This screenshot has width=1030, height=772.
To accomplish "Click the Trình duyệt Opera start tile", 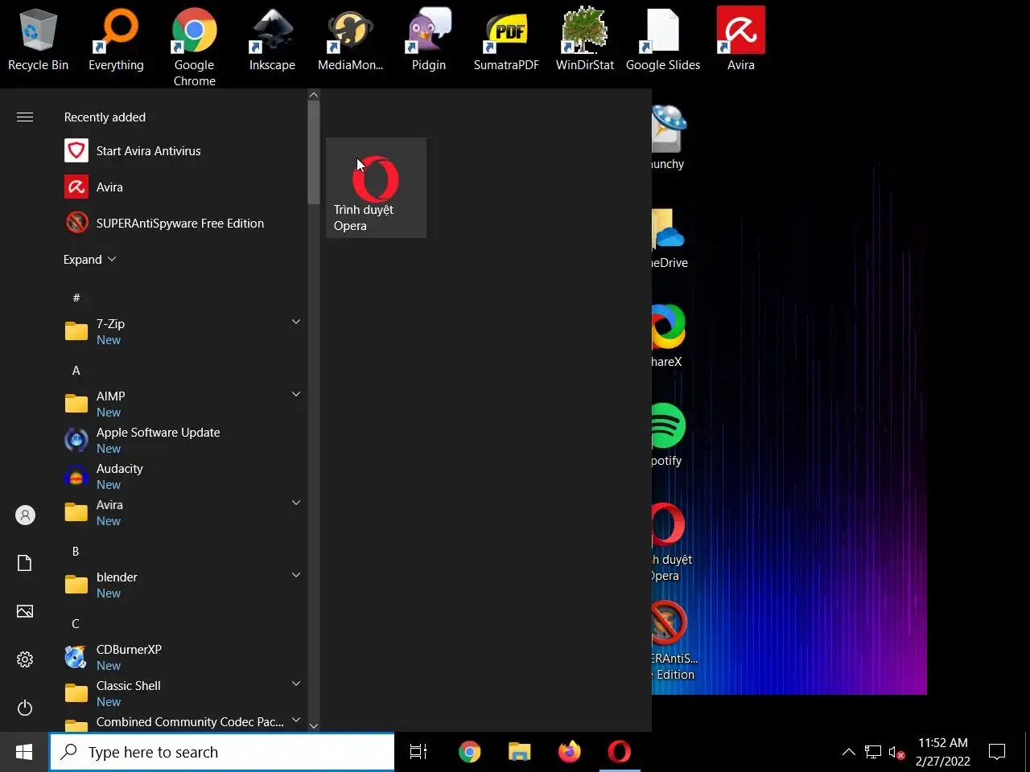I will tap(376, 187).
